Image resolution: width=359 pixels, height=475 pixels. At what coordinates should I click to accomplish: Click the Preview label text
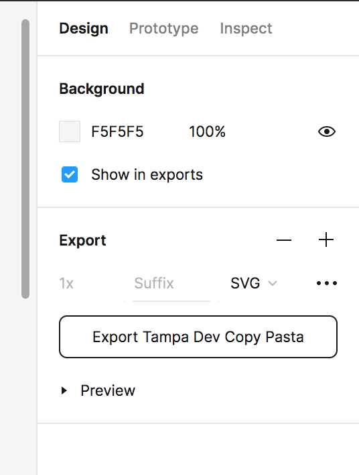coord(108,390)
